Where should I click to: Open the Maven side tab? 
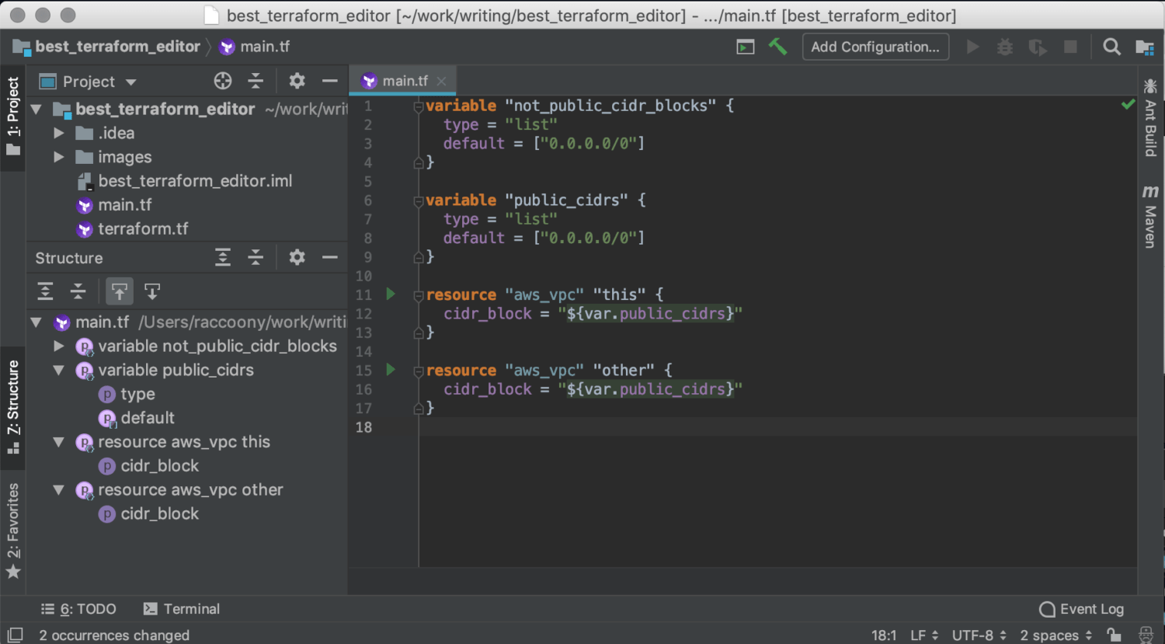point(1151,217)
